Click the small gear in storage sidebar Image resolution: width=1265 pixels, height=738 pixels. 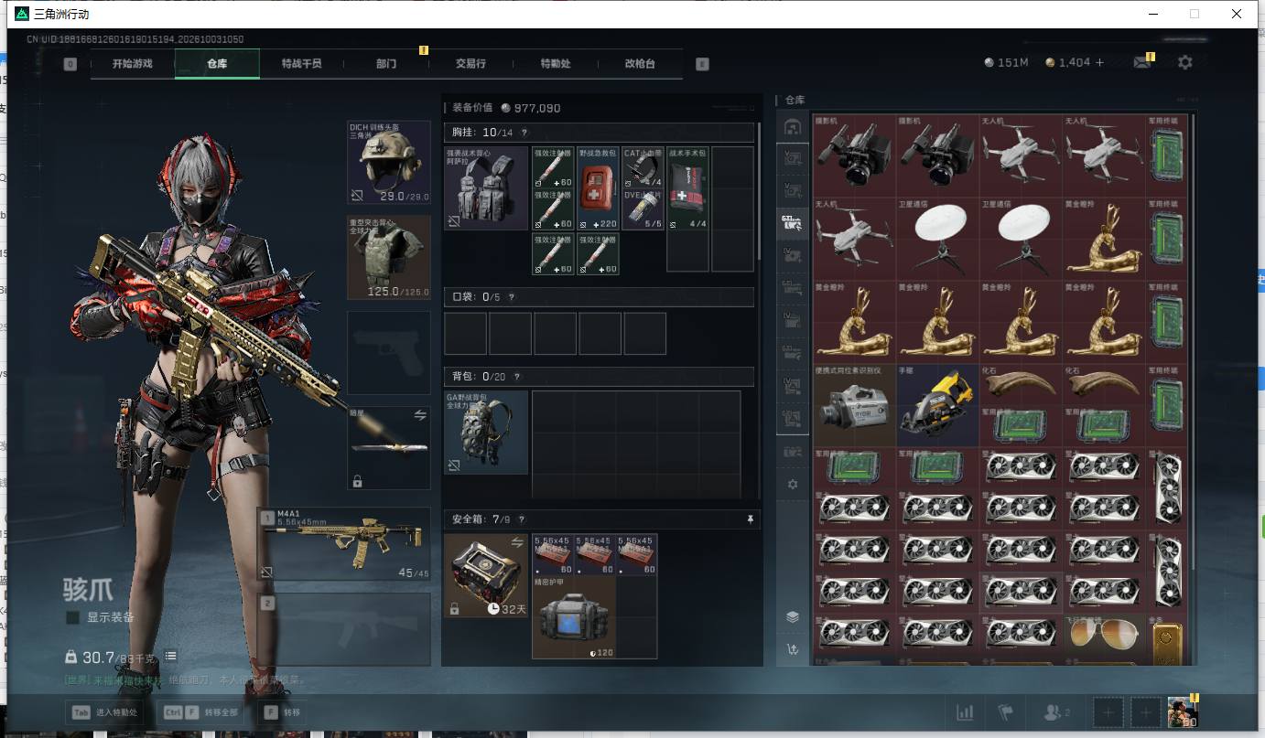coord(793,484)
